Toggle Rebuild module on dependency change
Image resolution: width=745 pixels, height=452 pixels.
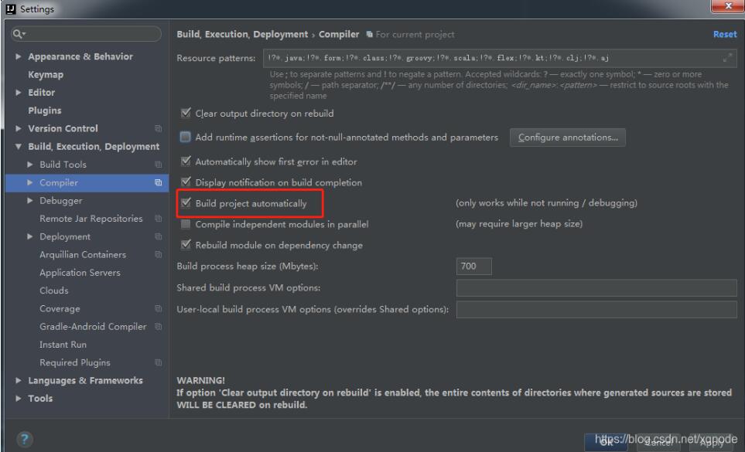point(186,245)
